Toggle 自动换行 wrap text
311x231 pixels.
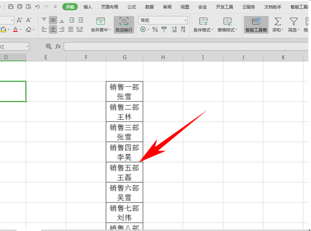coord(124,25)
